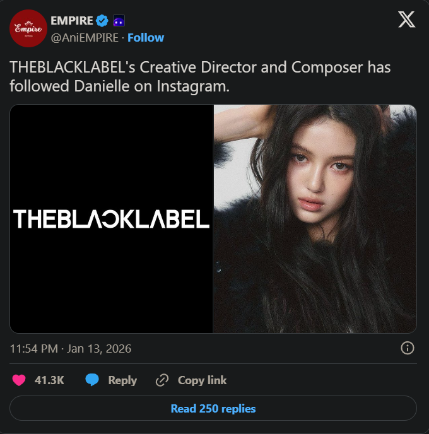Screen dimensions: 429x434
Task: Click the 41.3K likes count
Action: click(49, 380)
